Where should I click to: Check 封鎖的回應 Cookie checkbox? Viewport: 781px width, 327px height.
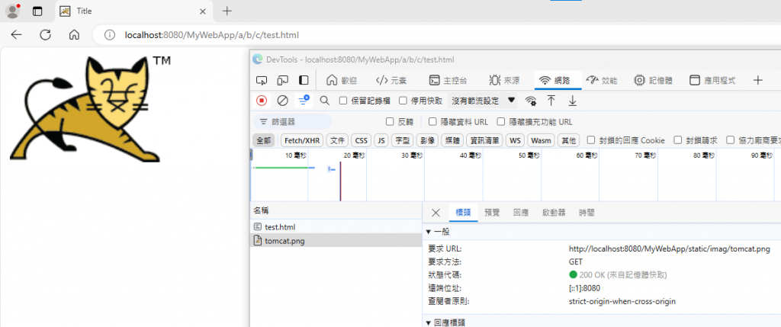click(591, 140)
